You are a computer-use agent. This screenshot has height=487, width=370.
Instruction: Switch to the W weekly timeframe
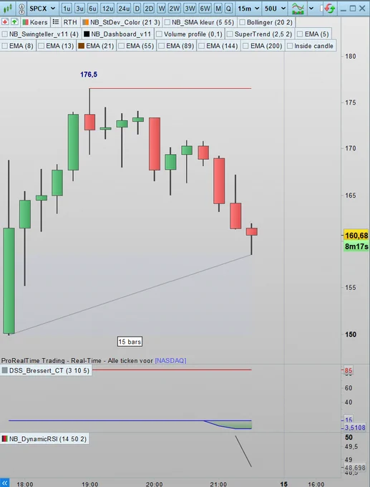pyautogui.click(x=162, y=9)
